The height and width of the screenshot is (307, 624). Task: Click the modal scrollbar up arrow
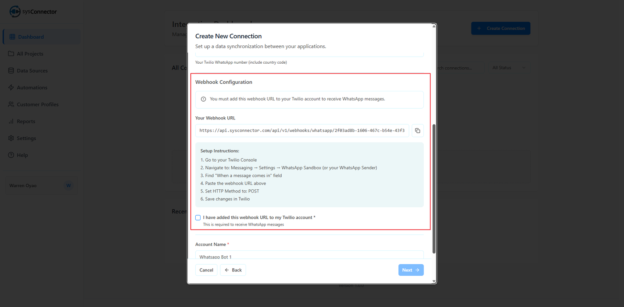click(434, 26)
